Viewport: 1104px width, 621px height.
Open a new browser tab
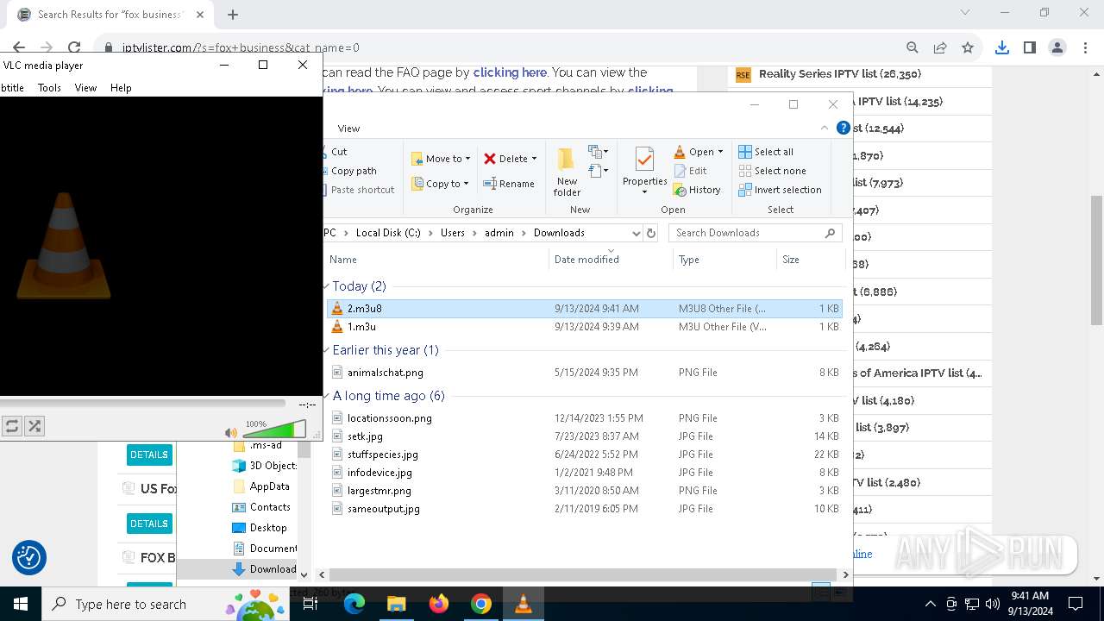(233, 15)
